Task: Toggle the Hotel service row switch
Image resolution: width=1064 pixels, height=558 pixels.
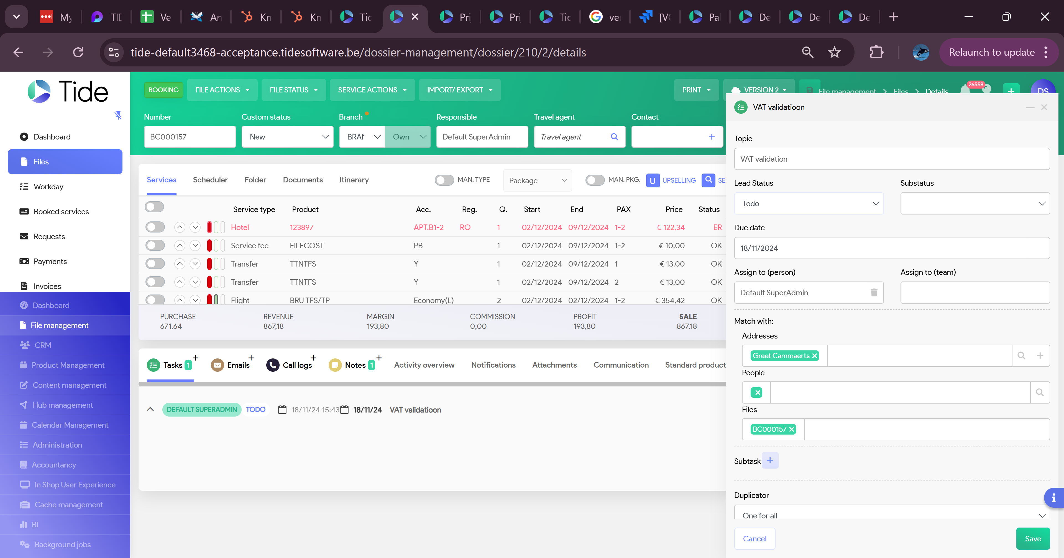Action: [x=155, y=227]
